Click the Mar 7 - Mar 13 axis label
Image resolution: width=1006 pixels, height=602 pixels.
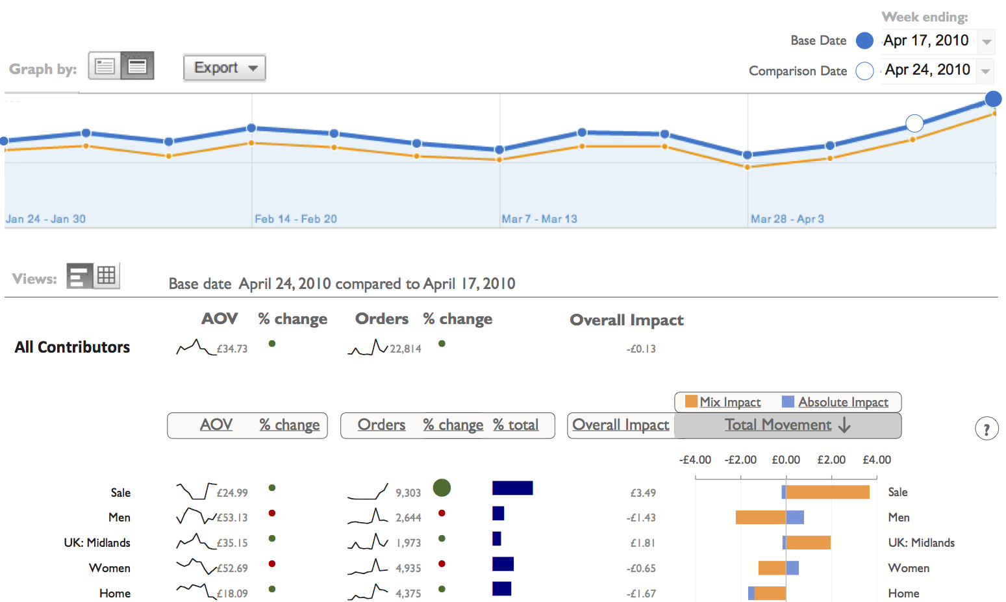pos(539,219)
